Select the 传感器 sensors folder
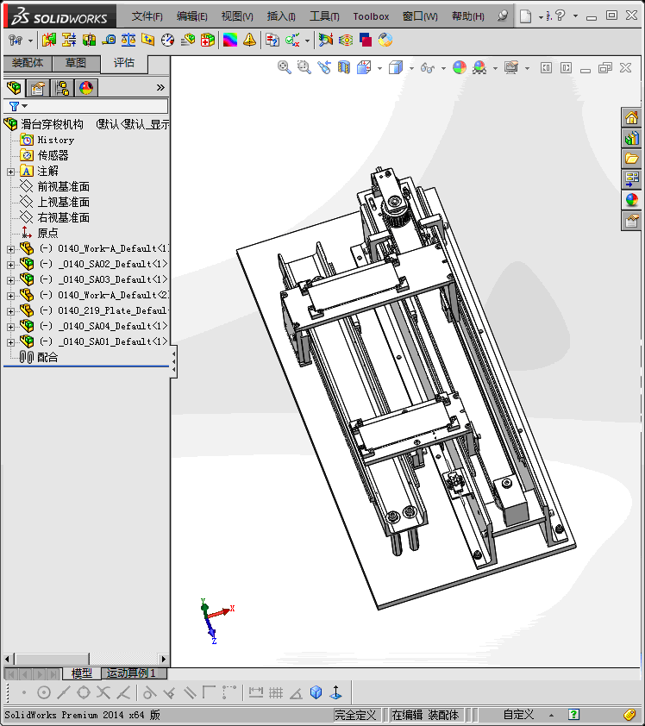Viewport: 645px width, 726px height. point(53,155)
